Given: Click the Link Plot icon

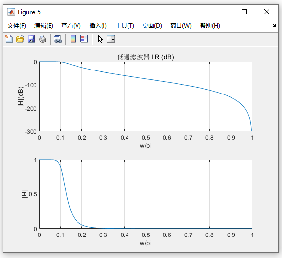Looking at the screenshot, I should [x=58, y=39].
